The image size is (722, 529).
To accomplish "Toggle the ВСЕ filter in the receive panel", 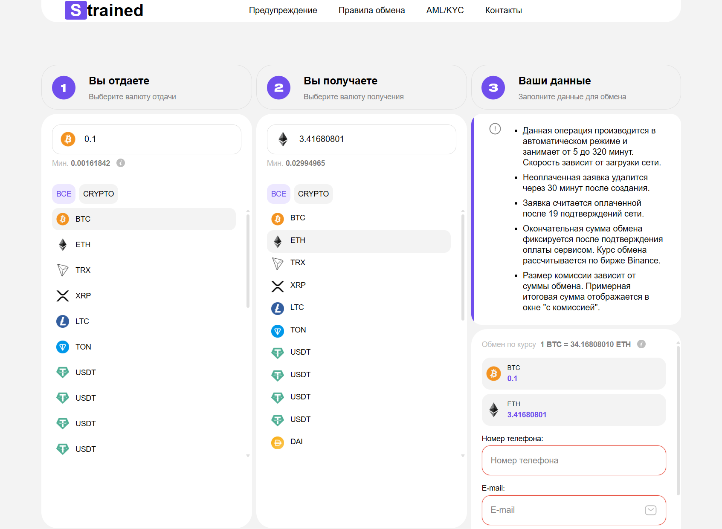I will pyautogui.click(x=278, y=194).
